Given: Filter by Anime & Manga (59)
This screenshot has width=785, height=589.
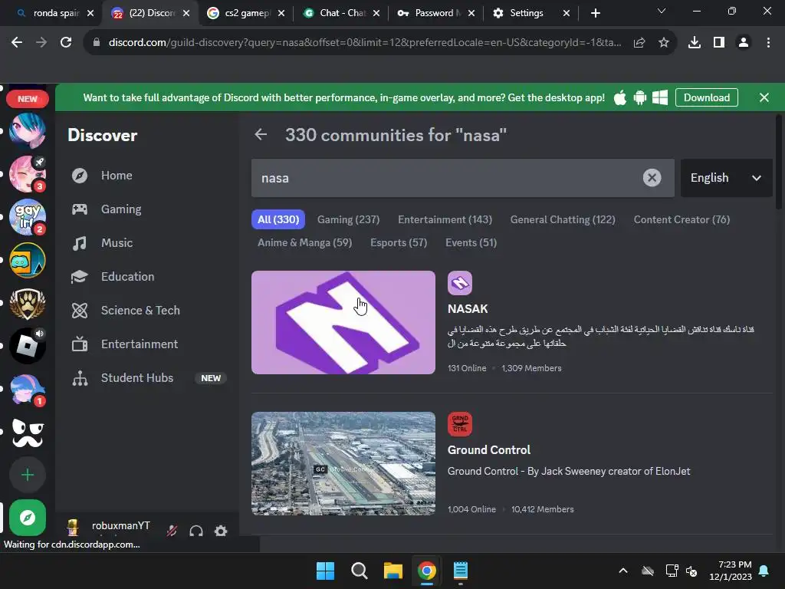Looking at the screenshot, I should pyautogui.click(x=305, y=242).
